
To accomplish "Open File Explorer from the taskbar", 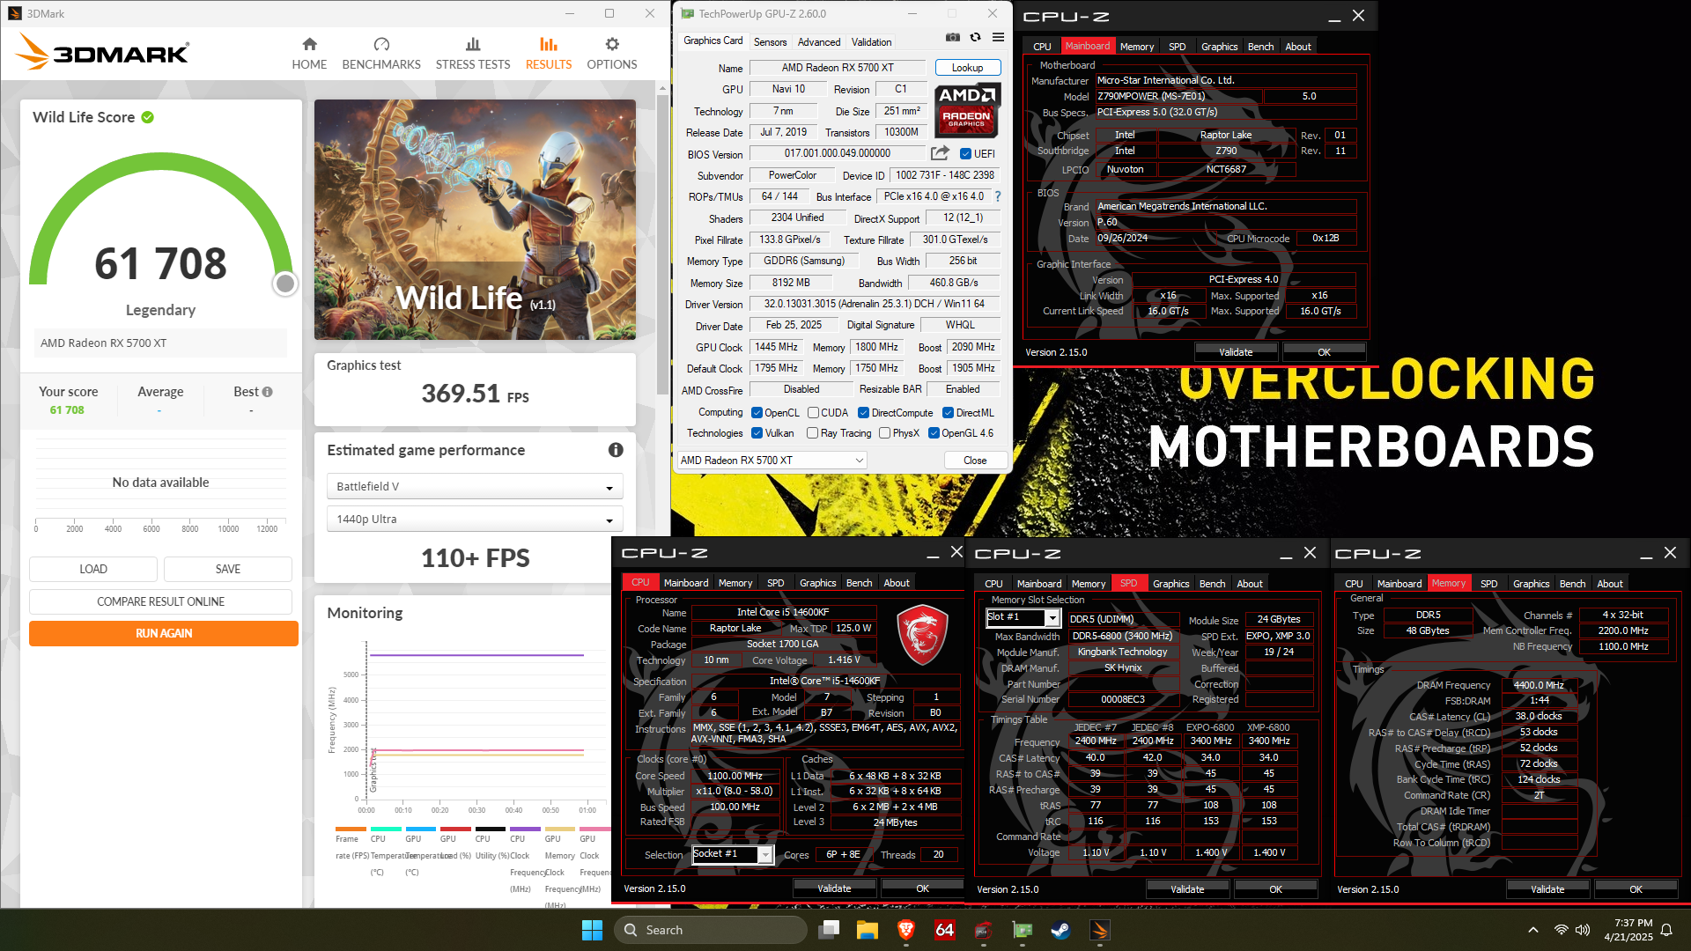I will [x=868, y=930].
